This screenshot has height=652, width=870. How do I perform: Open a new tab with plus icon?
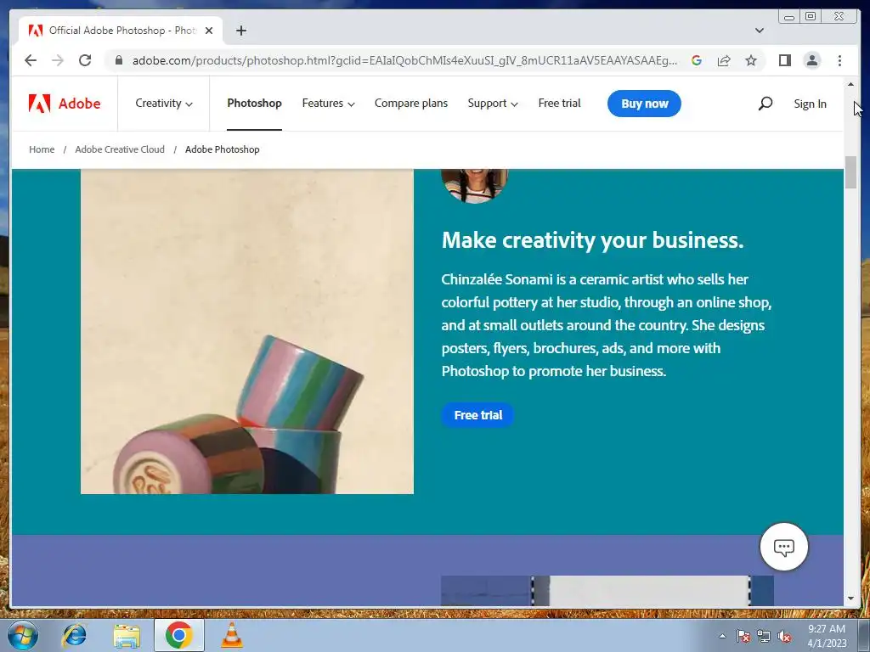click(240, 31)
